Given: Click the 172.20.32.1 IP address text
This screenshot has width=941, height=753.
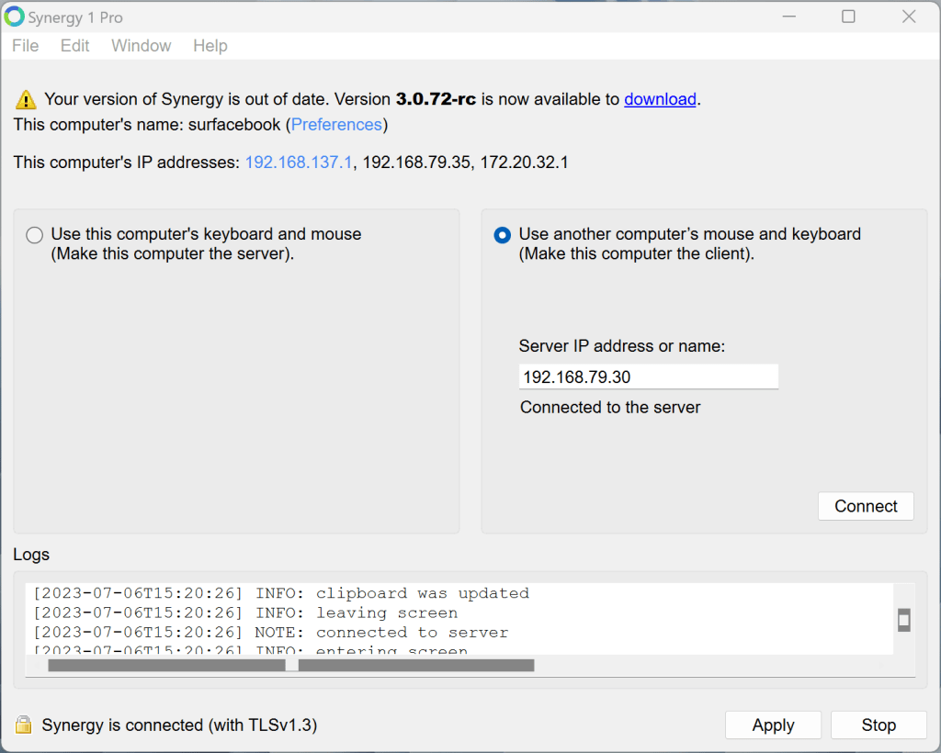Looking at the screenshot, I should [x=524, y=163].
